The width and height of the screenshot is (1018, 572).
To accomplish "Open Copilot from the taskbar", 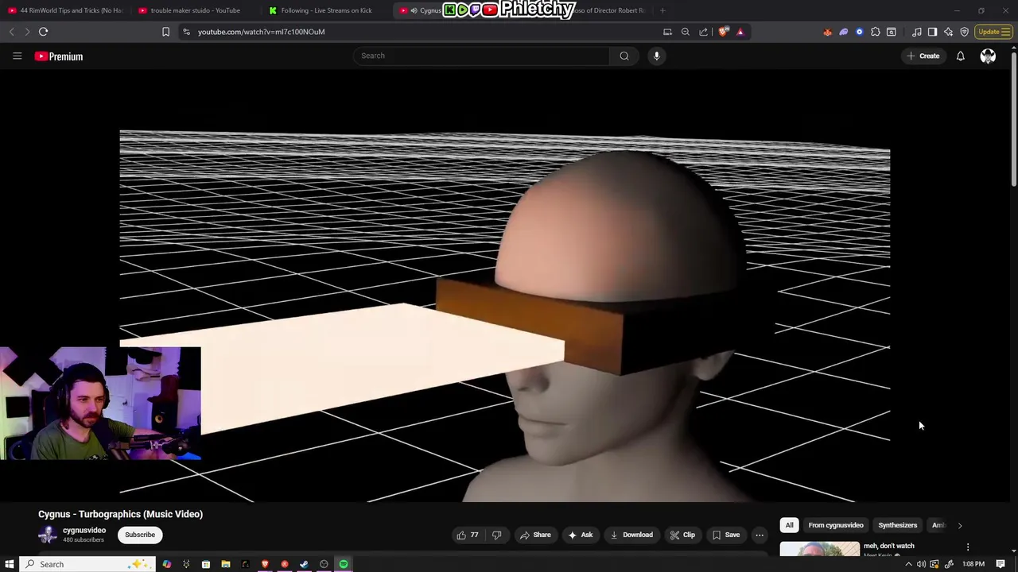I will [166, 564].
